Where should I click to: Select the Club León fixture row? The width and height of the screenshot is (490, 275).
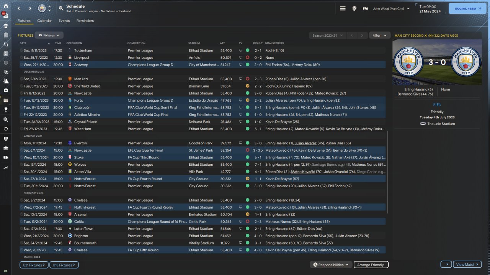[x=203, y=108]
